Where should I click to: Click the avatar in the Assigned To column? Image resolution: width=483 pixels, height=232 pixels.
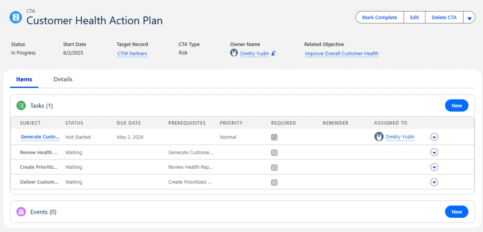pos(378,137)
